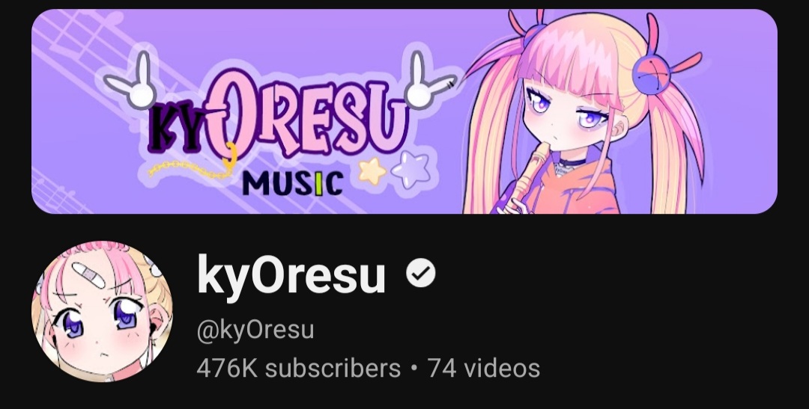
Task: Click the MUSIC text in banner
Action: tap(293, 183)
